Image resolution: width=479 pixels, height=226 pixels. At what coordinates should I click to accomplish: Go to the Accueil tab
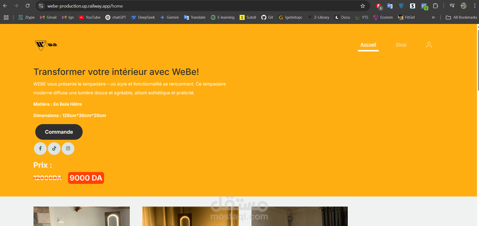click(368, 45)
